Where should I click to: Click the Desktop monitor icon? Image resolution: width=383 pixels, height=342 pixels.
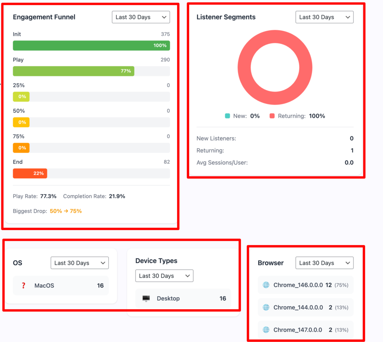[x=146, y=299]
